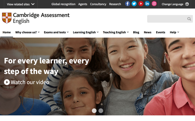The height and width of the screenshot is (121, 195).
Task: Open the Instagram social icon
Action: click(154, 4)
